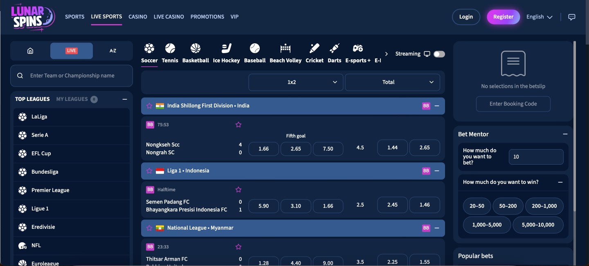The image size is (589, 266).
Task: Select the Ice Hockey sport icon
Action: [x=226, y=49]
